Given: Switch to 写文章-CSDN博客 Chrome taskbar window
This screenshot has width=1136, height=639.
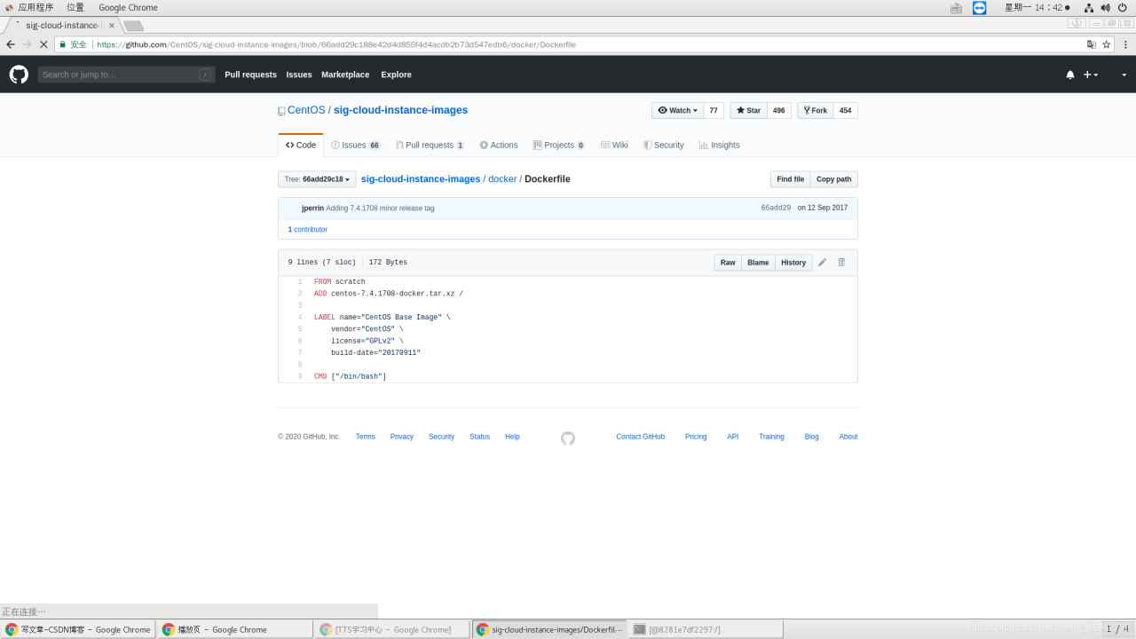Looking at the screenshot, I should click(x=78, y=629).
